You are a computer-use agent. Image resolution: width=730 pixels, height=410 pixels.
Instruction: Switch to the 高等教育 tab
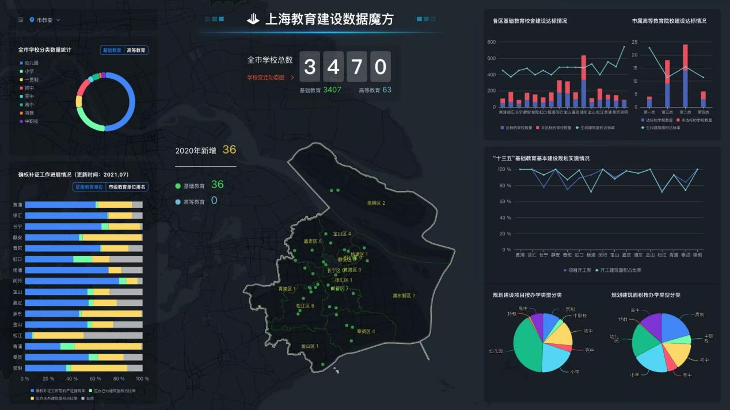(136, 51)
